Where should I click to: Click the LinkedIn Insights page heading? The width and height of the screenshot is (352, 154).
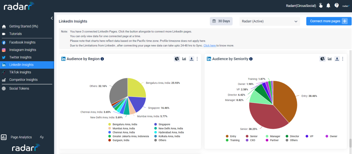coord(73,21)
